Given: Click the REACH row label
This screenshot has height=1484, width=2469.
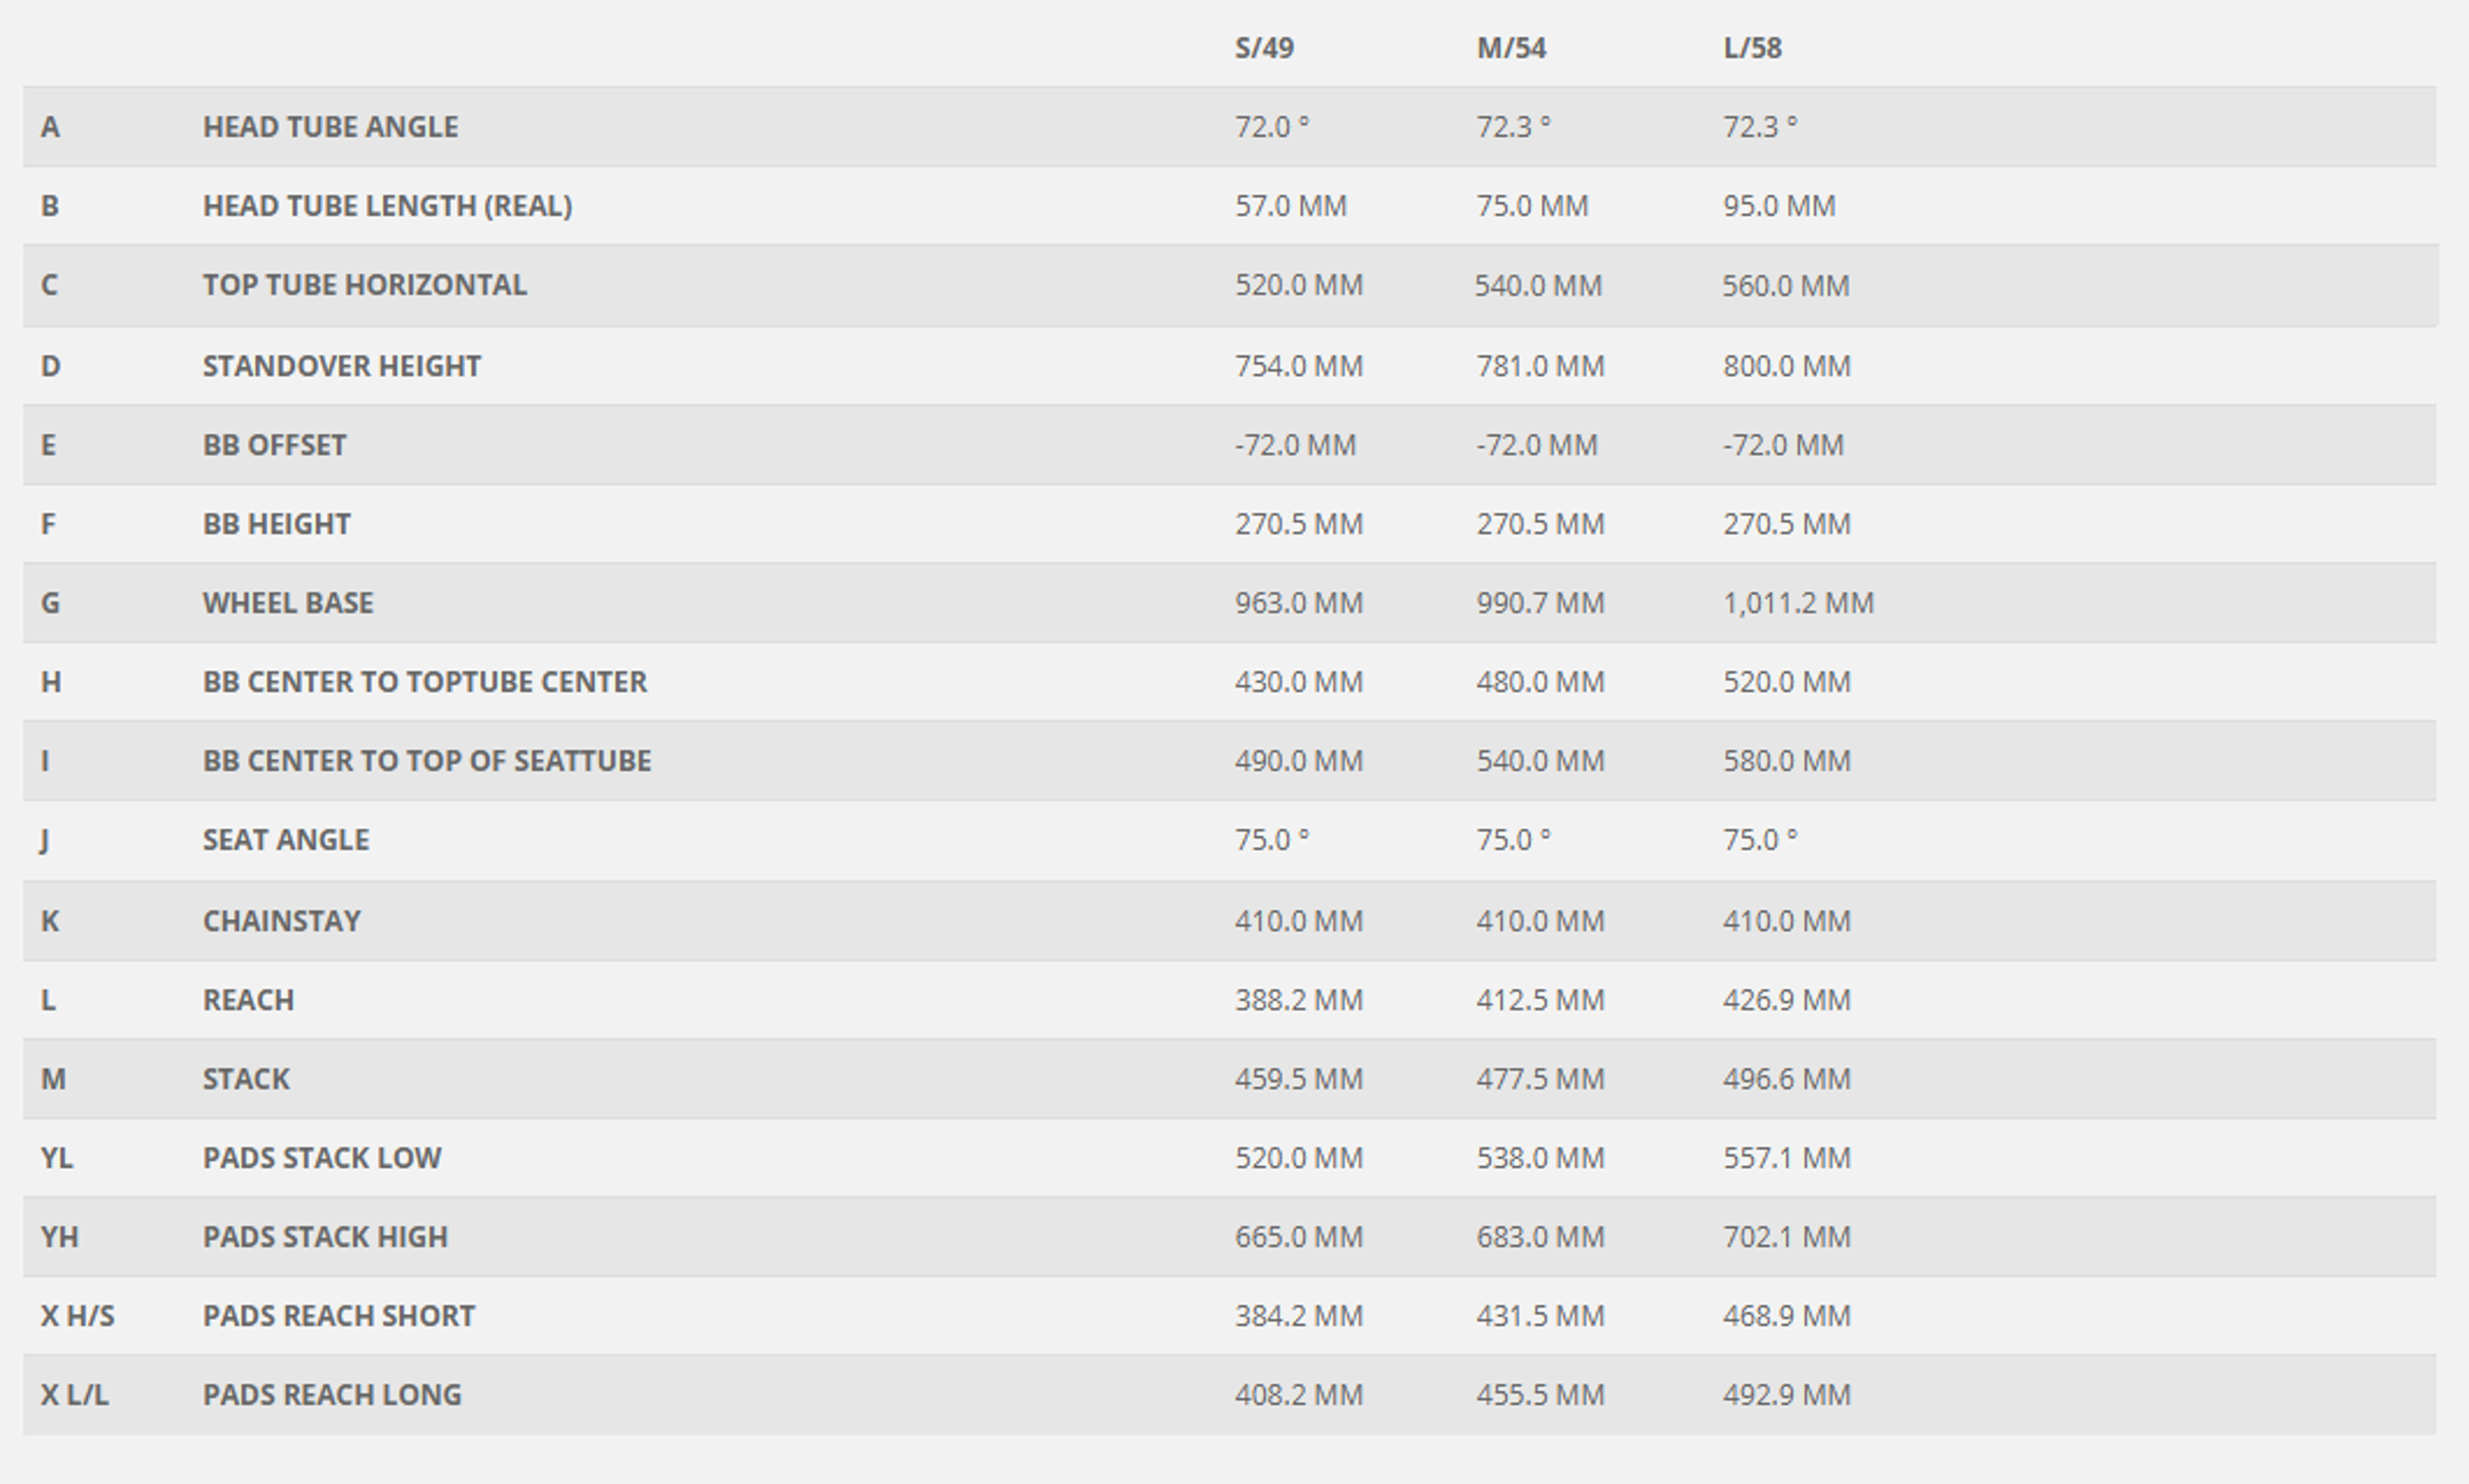Looking at the screenshot, I should (248, 1000).
